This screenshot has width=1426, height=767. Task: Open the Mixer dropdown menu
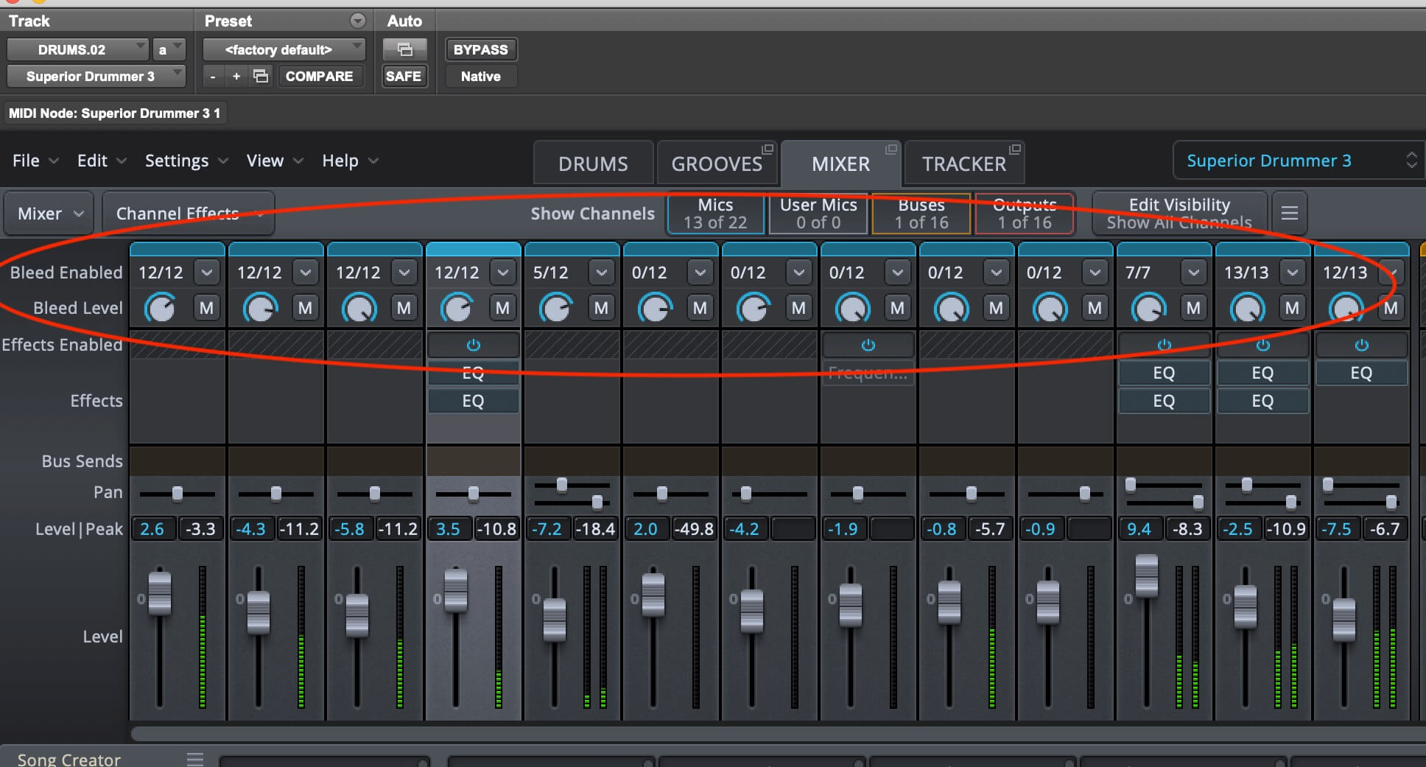pos(49,214)
